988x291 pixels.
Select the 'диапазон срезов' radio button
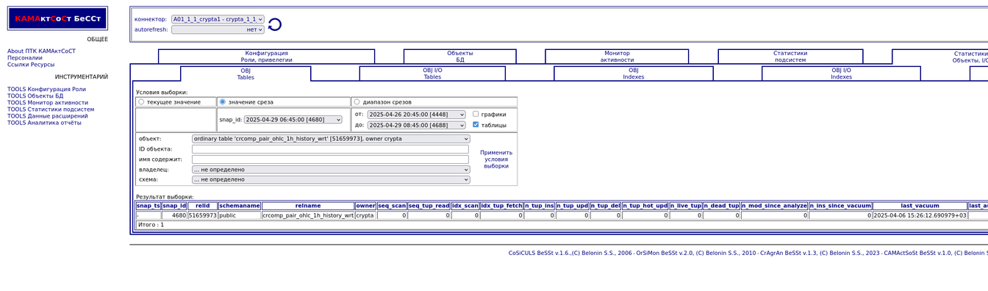357,102
